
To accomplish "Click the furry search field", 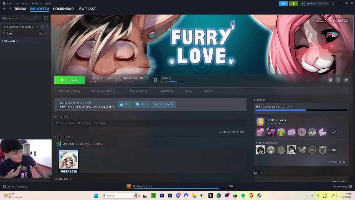I will pos(22,34).
